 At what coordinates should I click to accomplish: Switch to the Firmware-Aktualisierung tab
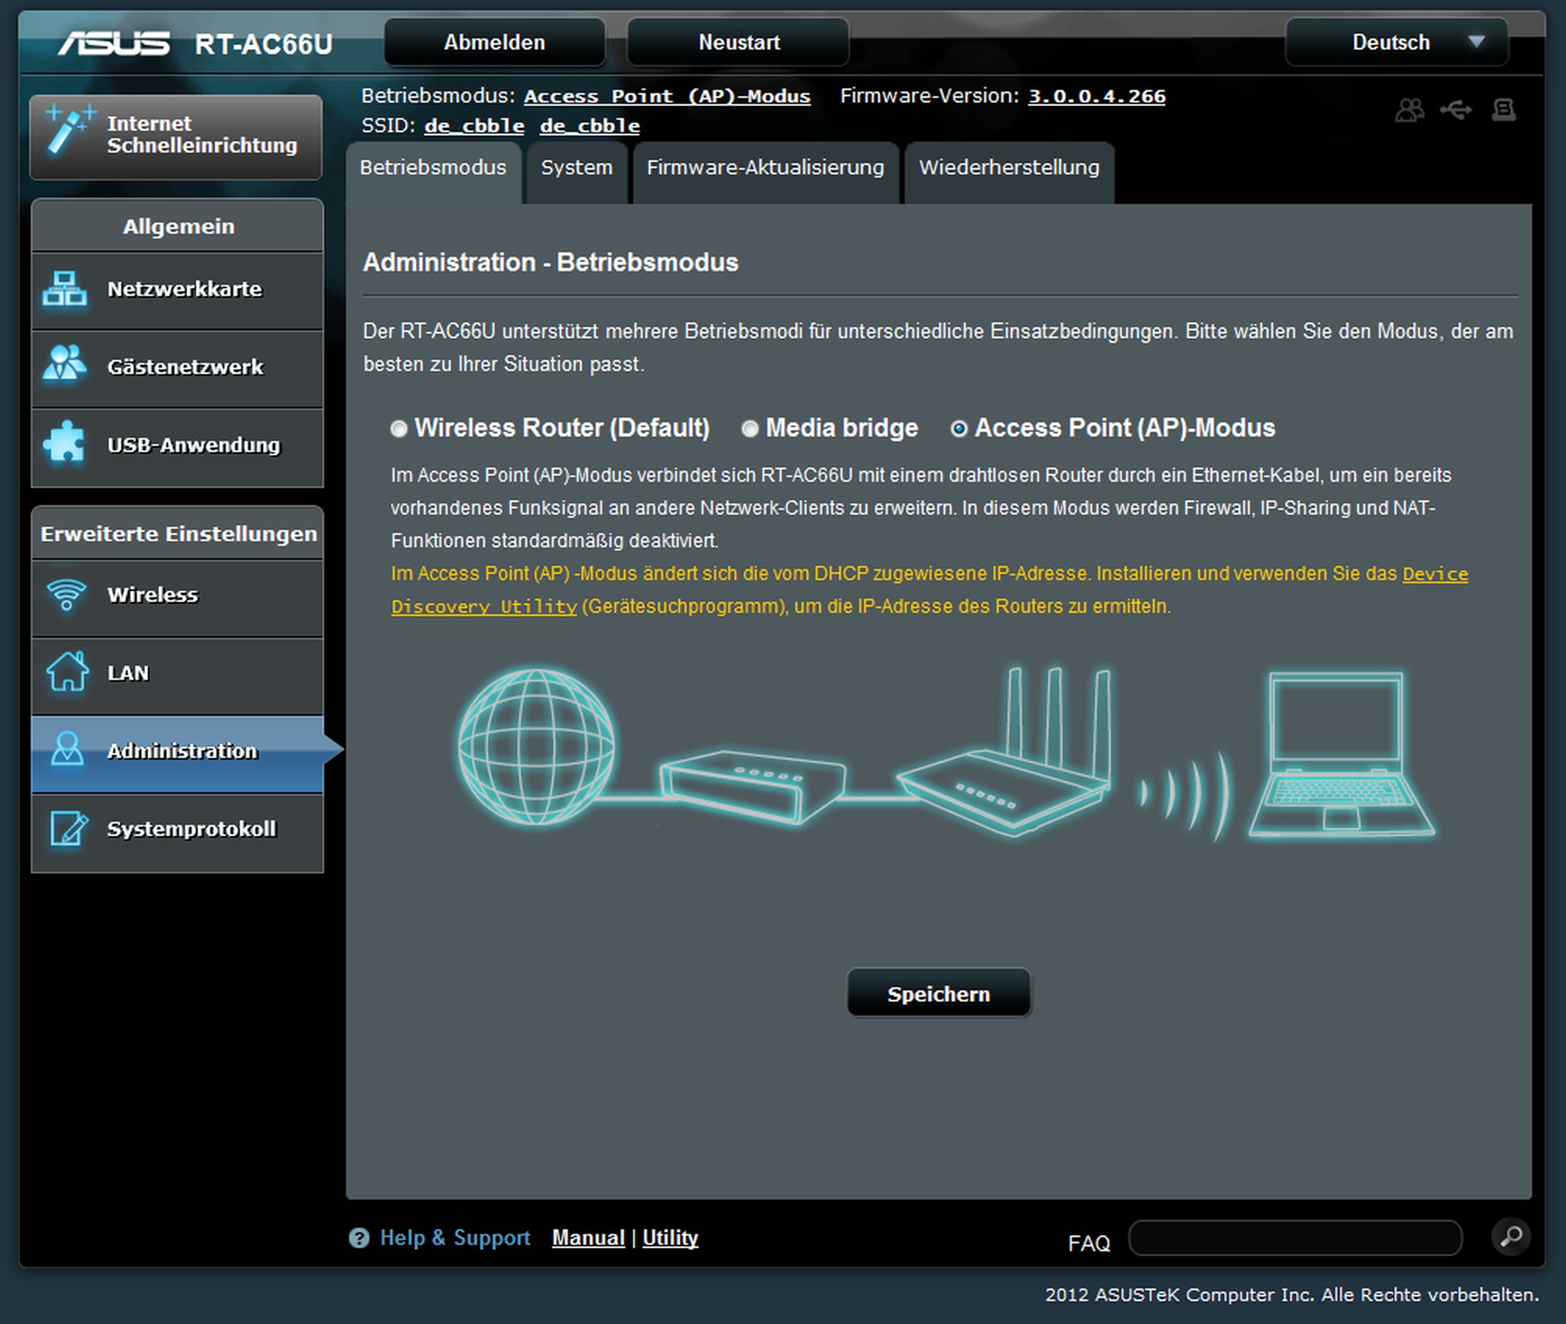point(765,168)
